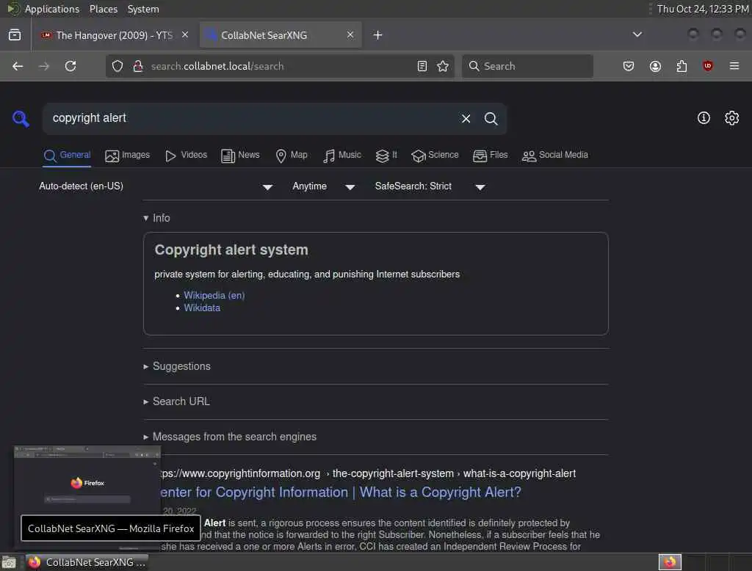Open the What is a Copyright Alert? result
The width and height of the screenshot is (752, 571).
pos(341,492)
